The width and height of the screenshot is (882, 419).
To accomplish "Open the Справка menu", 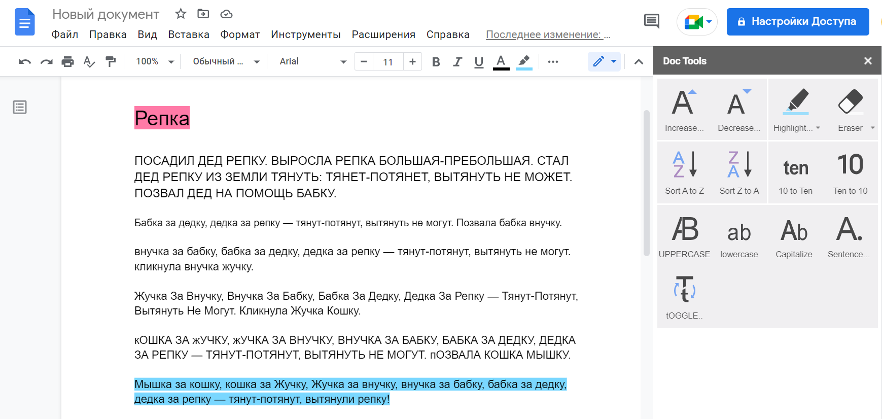I will click(448, 34).
